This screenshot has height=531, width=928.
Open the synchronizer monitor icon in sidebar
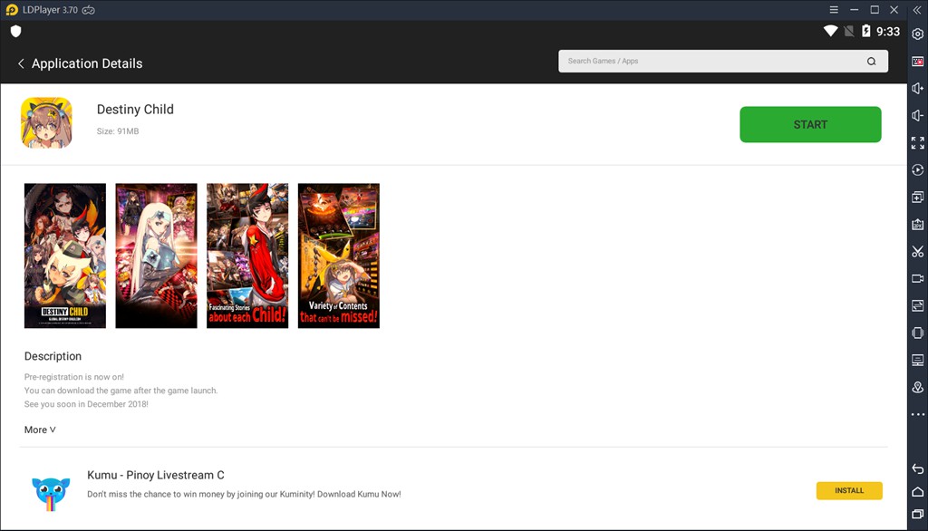click(917, 360)
